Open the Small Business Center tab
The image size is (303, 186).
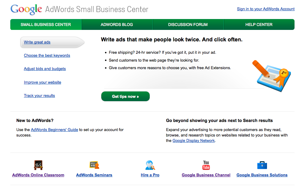click(46, 24)
